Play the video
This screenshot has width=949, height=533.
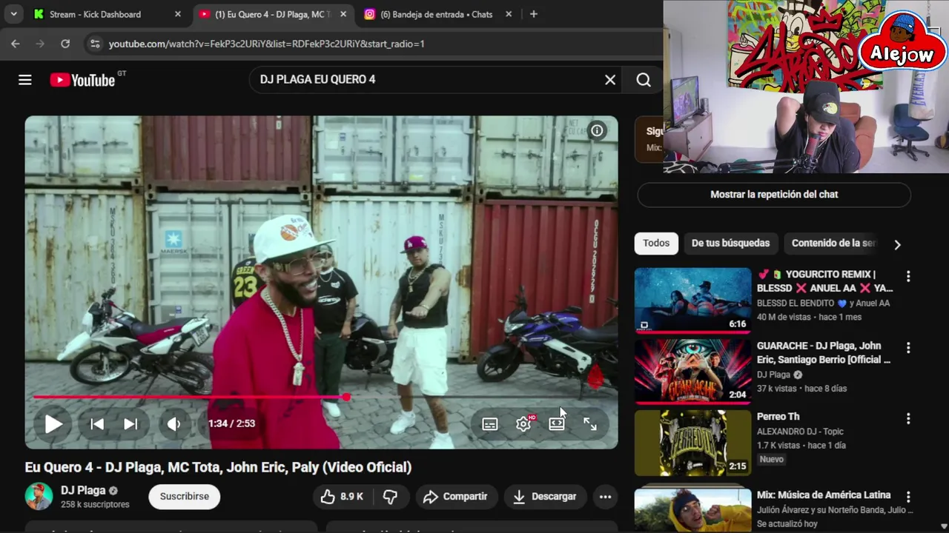pyautogui.click(x=53, y=424)
